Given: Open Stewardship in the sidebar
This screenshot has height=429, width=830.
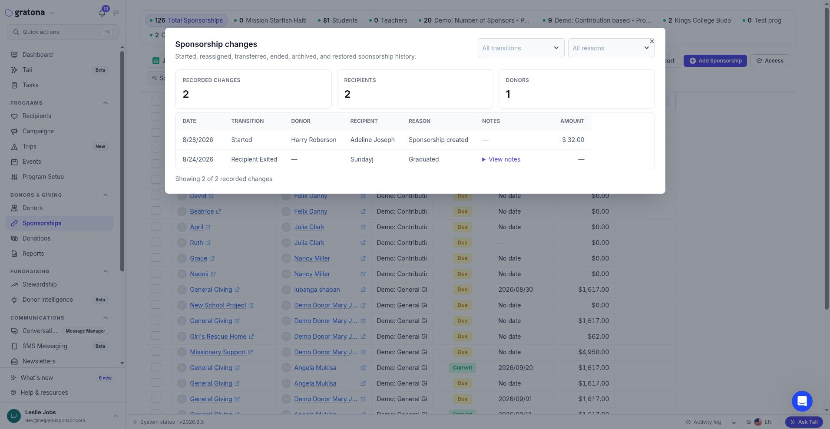Looking at the screenshot, I should (x=60, y=284).
